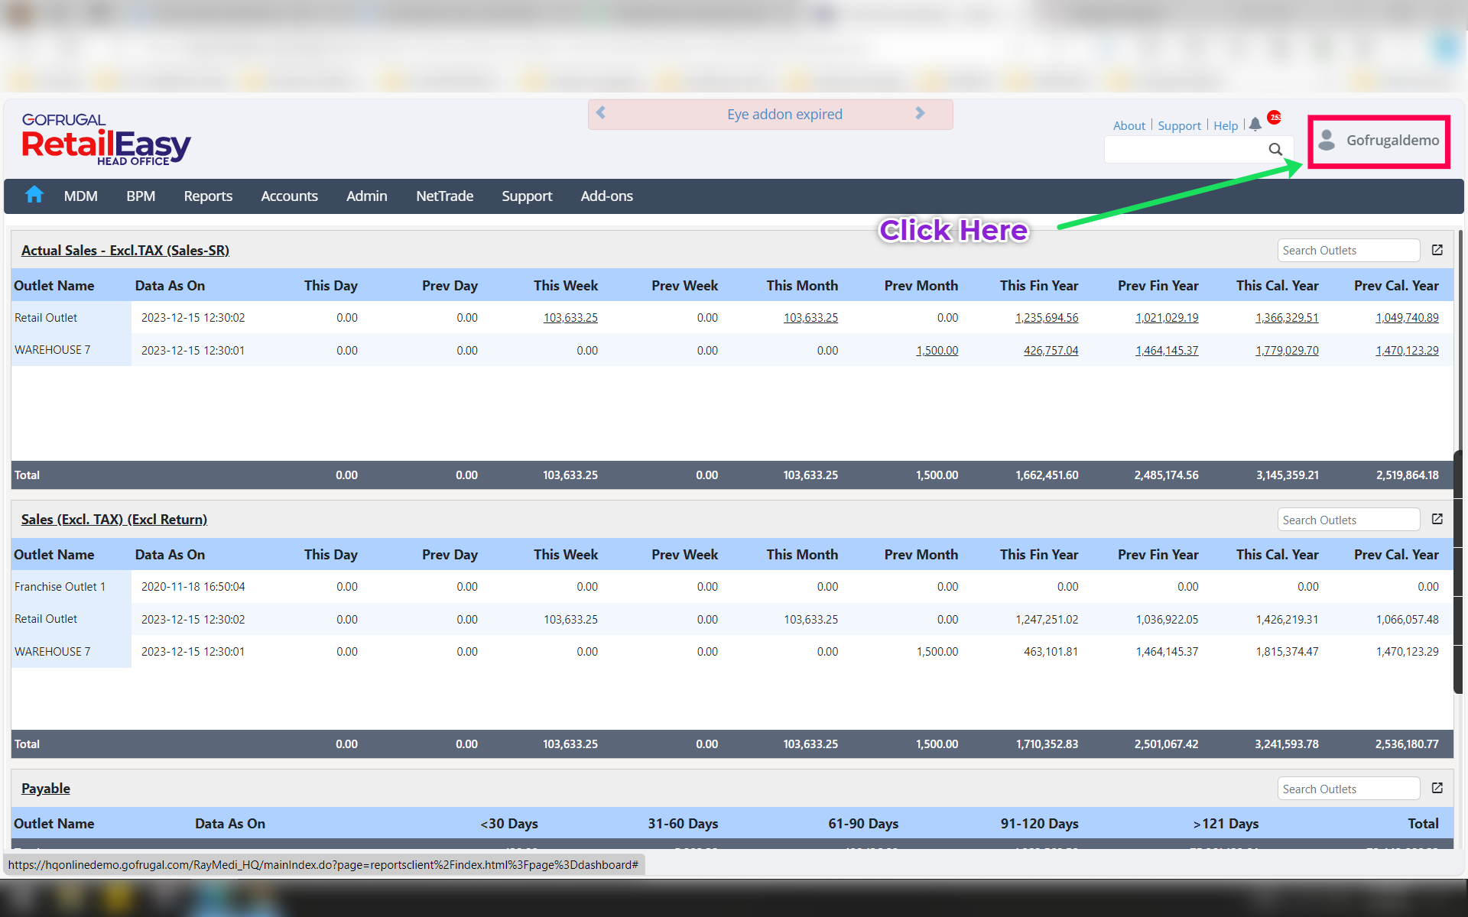Click the Gofrugaldemo user profile icon

[x=1327, y=140]
